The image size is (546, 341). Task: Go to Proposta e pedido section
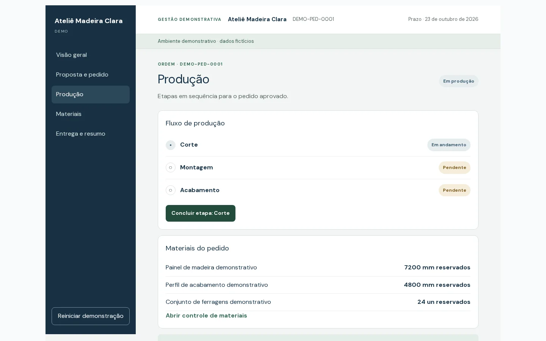click(90, 75)
